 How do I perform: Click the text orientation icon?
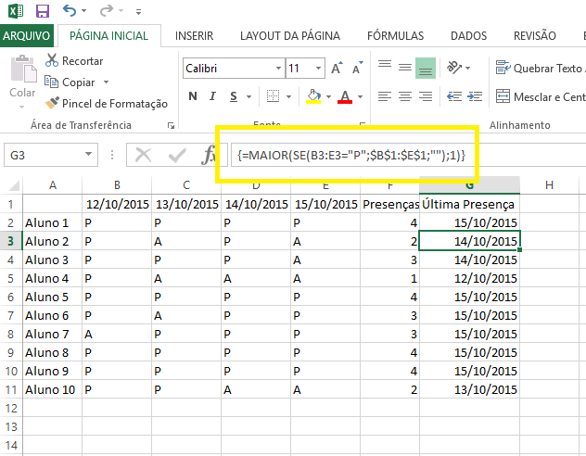click(454, 68)
